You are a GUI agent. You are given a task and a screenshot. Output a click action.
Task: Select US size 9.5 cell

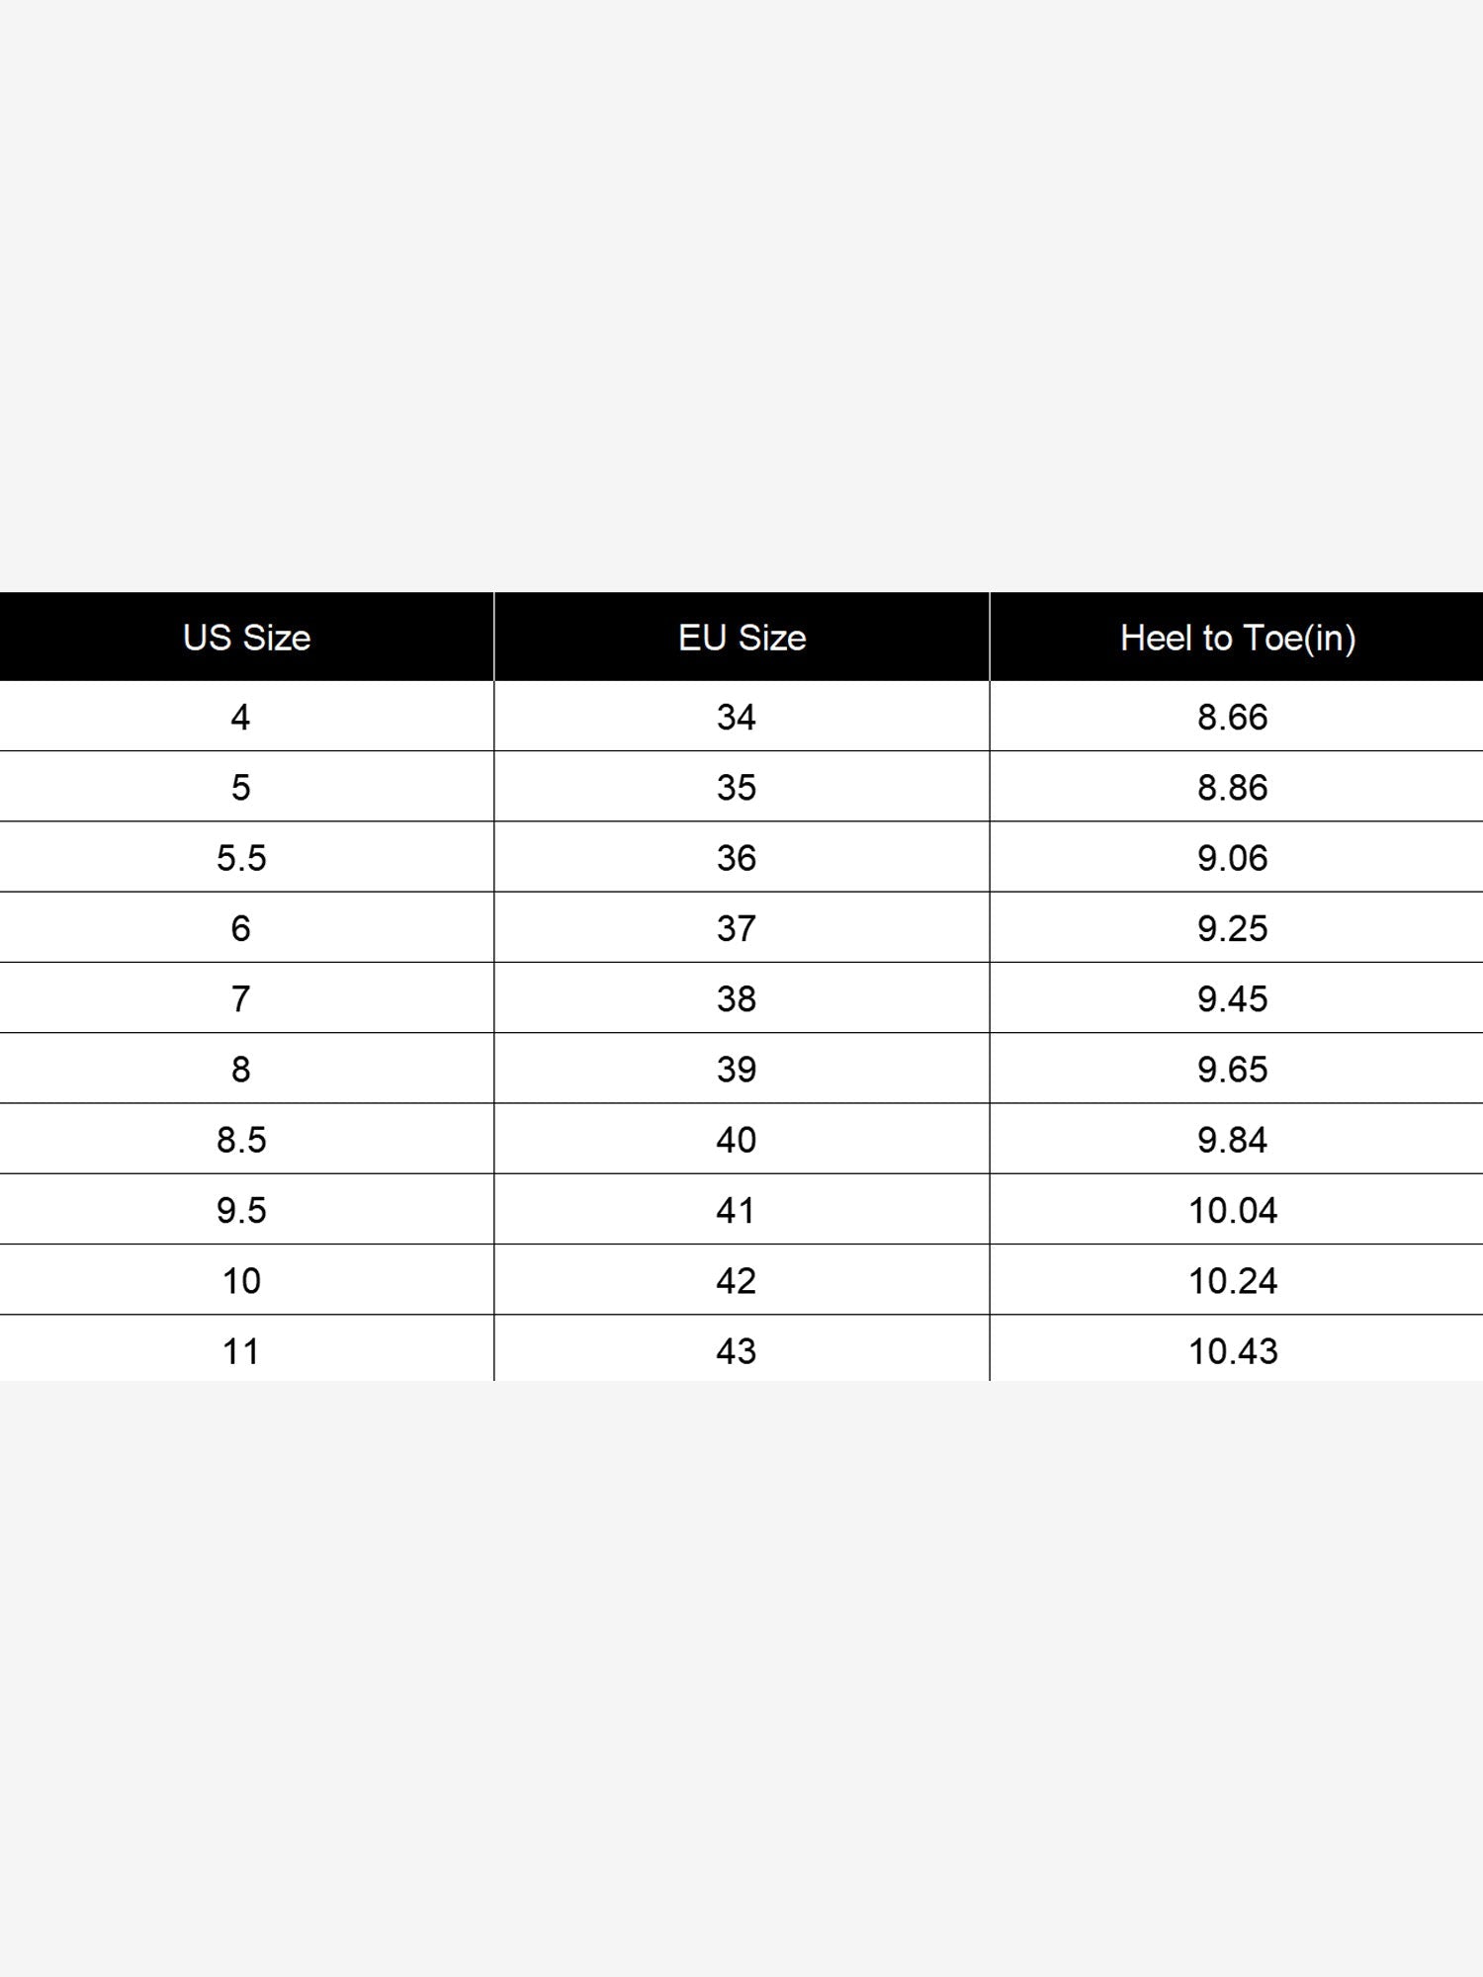pyautogui.click(x=246, y=1209)
